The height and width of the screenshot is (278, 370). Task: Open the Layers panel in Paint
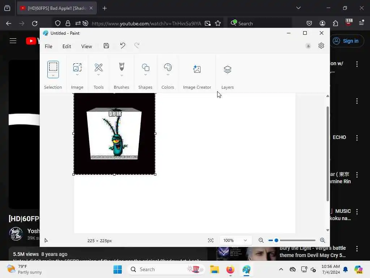click(x=228, y=69)
